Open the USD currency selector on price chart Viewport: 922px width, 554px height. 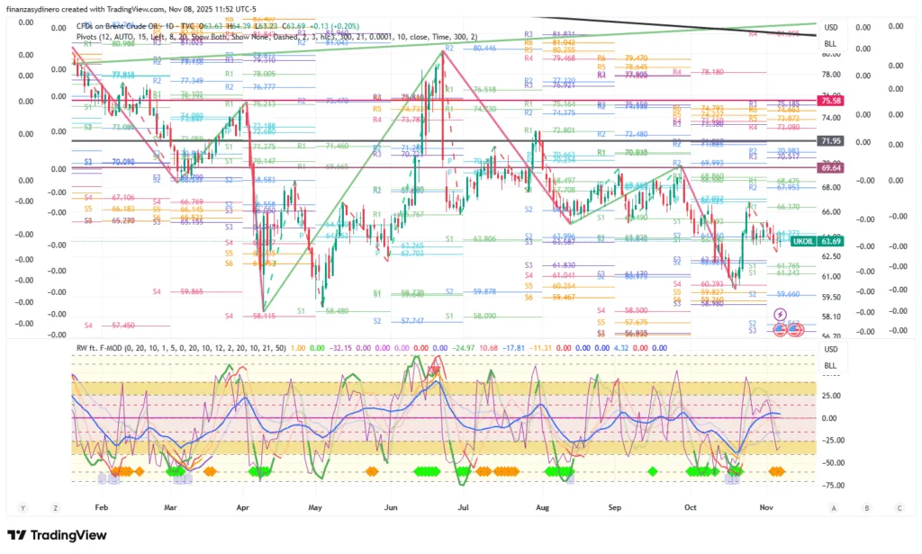[x=830, y=27]
